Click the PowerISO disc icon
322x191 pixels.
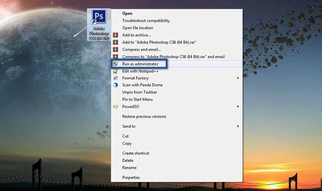tap(115, 107)
